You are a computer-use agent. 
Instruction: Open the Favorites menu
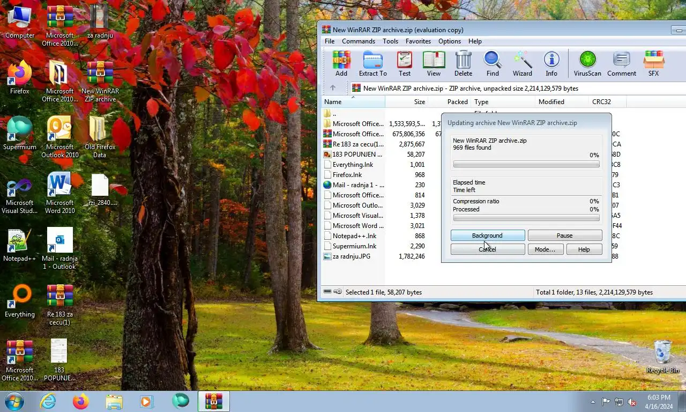point(418,41)
